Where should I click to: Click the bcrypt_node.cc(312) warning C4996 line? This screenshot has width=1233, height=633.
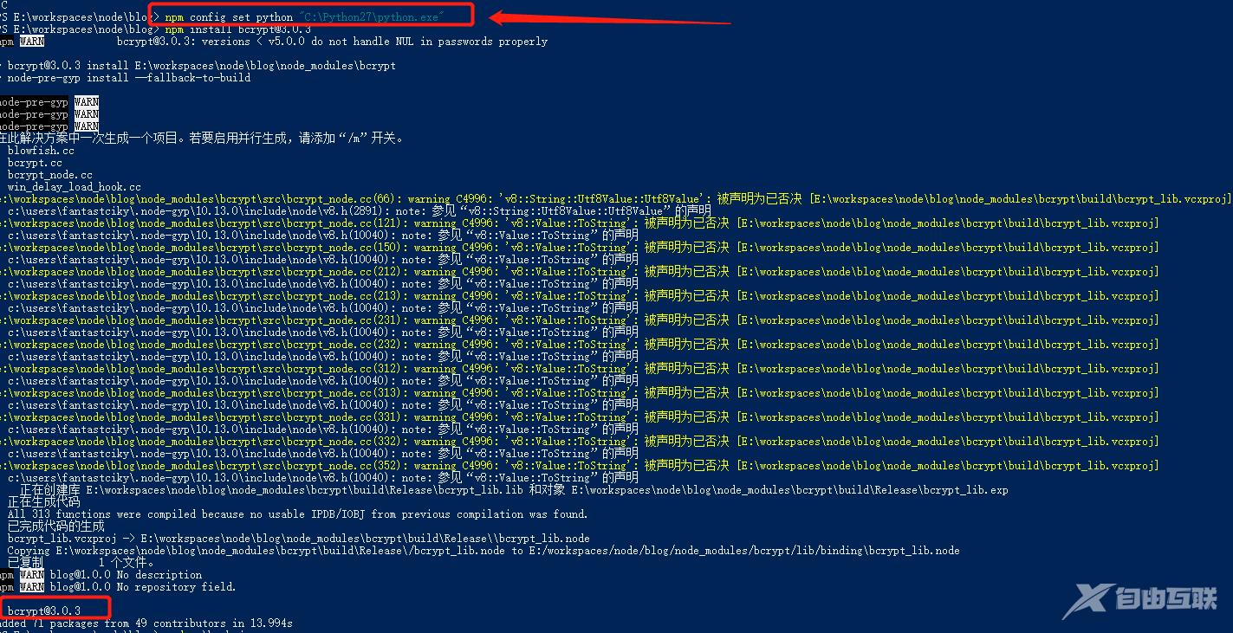(x=580, y=369)
